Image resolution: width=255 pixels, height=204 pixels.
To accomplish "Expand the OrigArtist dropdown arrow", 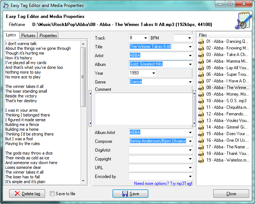I will click(x=190, y=150).
